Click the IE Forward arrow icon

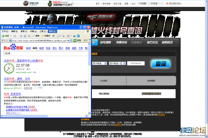pyautogui.click(x=15, y=36)
